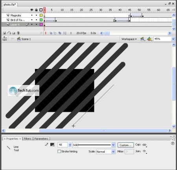Toggle the Onion Skin button

pyautogui.click(x=51, y=33)
